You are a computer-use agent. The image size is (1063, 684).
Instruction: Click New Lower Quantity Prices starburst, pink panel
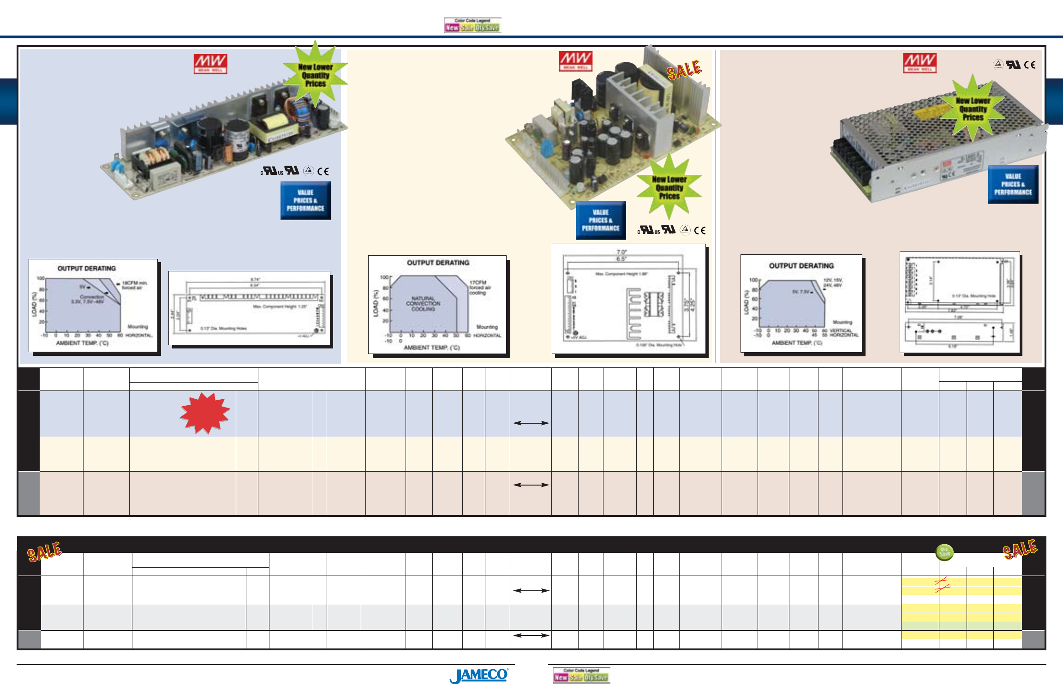point(973,108)
